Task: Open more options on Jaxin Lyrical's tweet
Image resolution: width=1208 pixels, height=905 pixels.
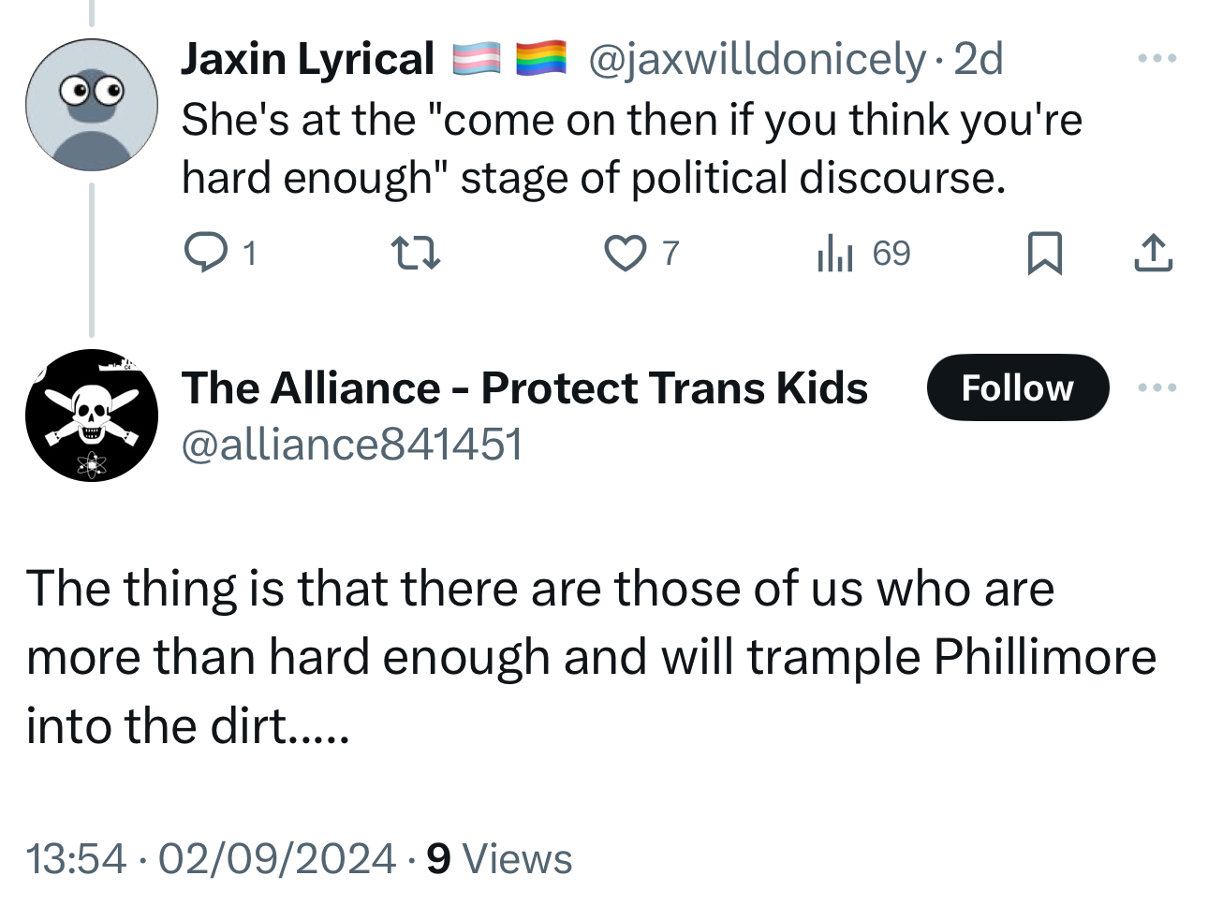Action: click(1156, 59)
